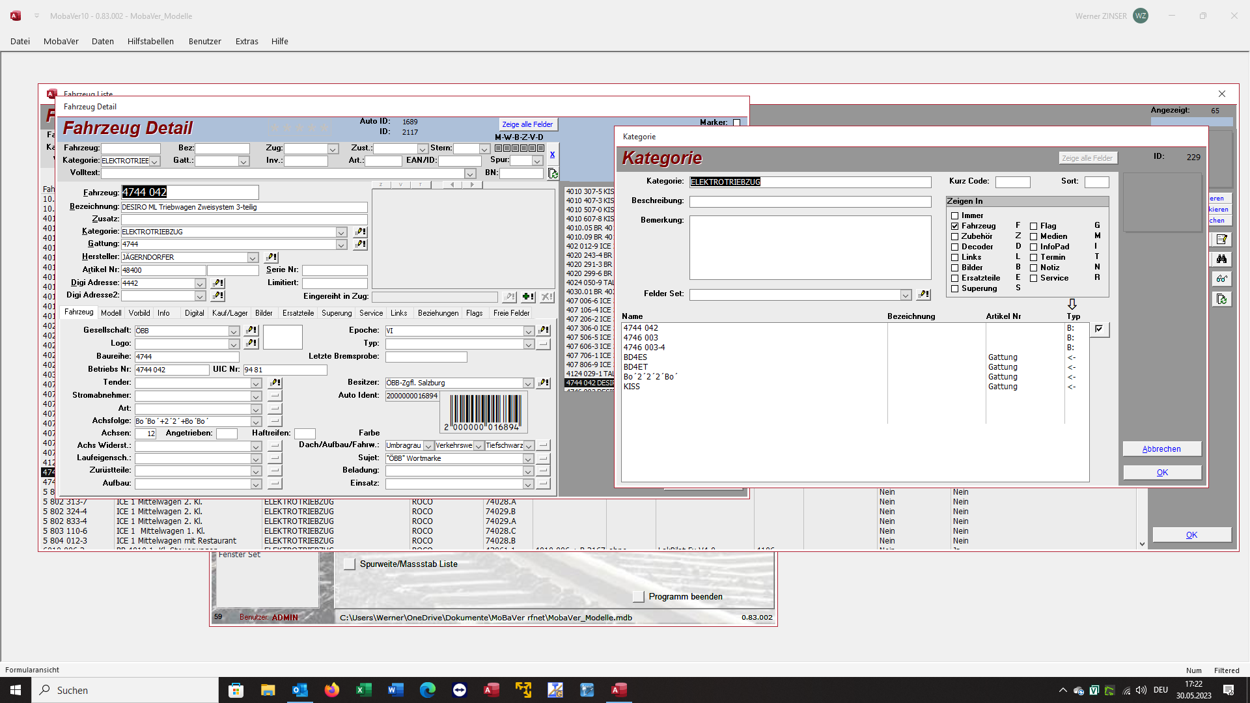This screenshot has width=1250, height=703.
Task: Open edit icon next to Digi Adresse2 field
Action: tap(218, 296)
